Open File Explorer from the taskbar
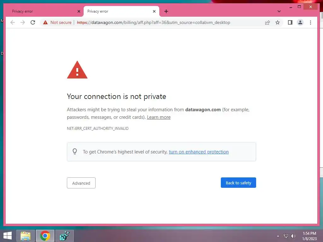This screenshot has width=323, height=242. pos(26,236)
